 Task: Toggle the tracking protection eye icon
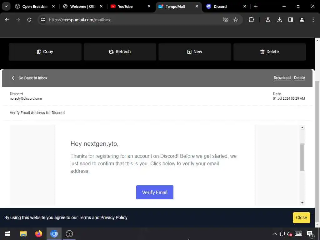coord(226,20)
